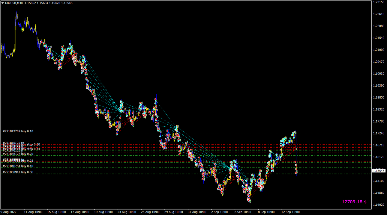Click time axis label 29 Aug 10:00
Screen dimensions: 387x215
coord(174,212)
